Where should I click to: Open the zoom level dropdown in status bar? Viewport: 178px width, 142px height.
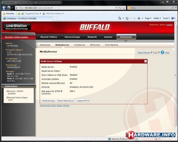click(x=159, y=139)
